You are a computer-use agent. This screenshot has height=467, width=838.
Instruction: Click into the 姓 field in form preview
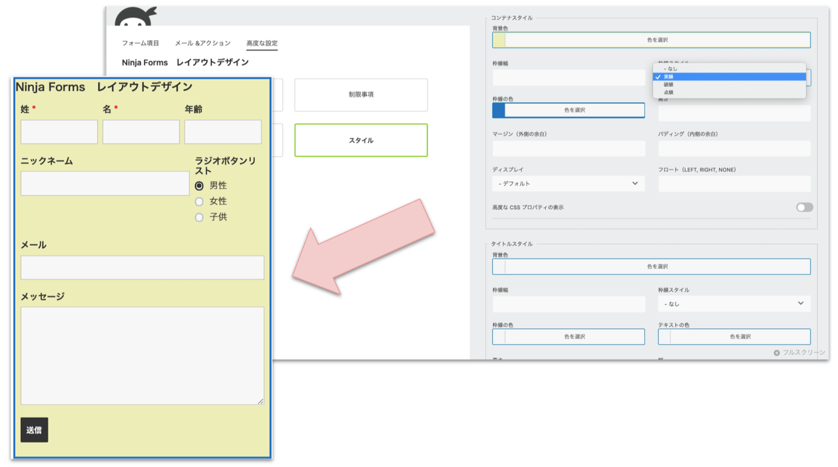(59, 132)
